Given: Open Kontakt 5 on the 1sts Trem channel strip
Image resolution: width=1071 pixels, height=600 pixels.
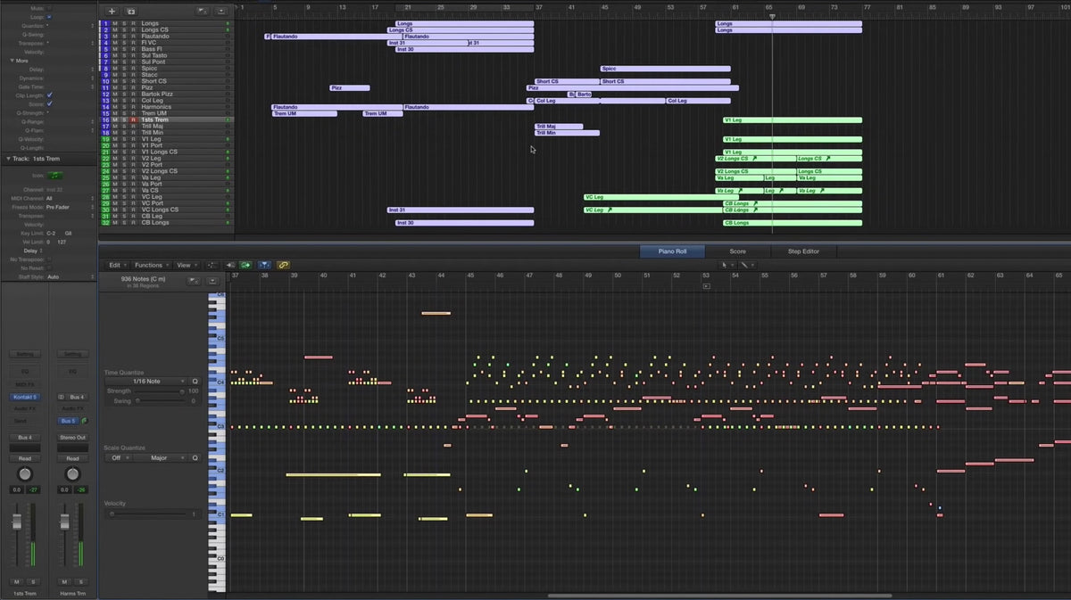Looking at the screenshot, I should pos(24,396).
